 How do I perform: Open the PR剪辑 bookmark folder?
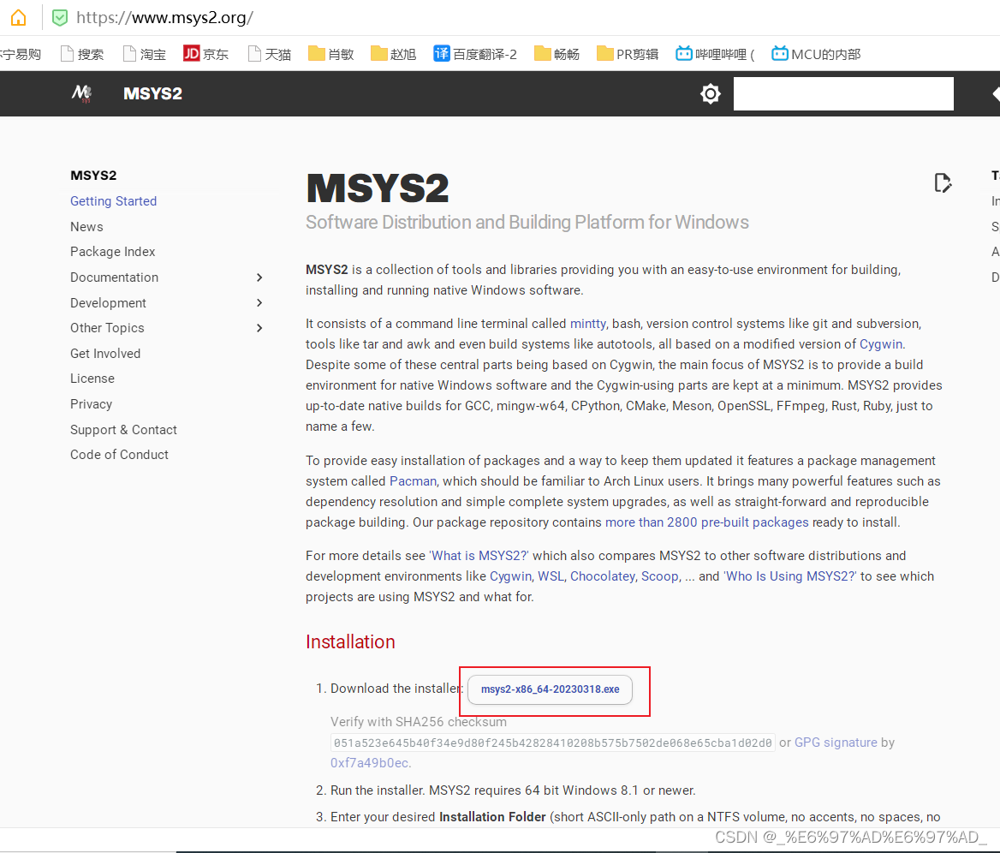tap(628, 54)
